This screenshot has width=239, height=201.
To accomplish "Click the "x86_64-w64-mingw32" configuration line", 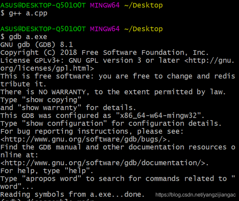I will click(103, 115).
